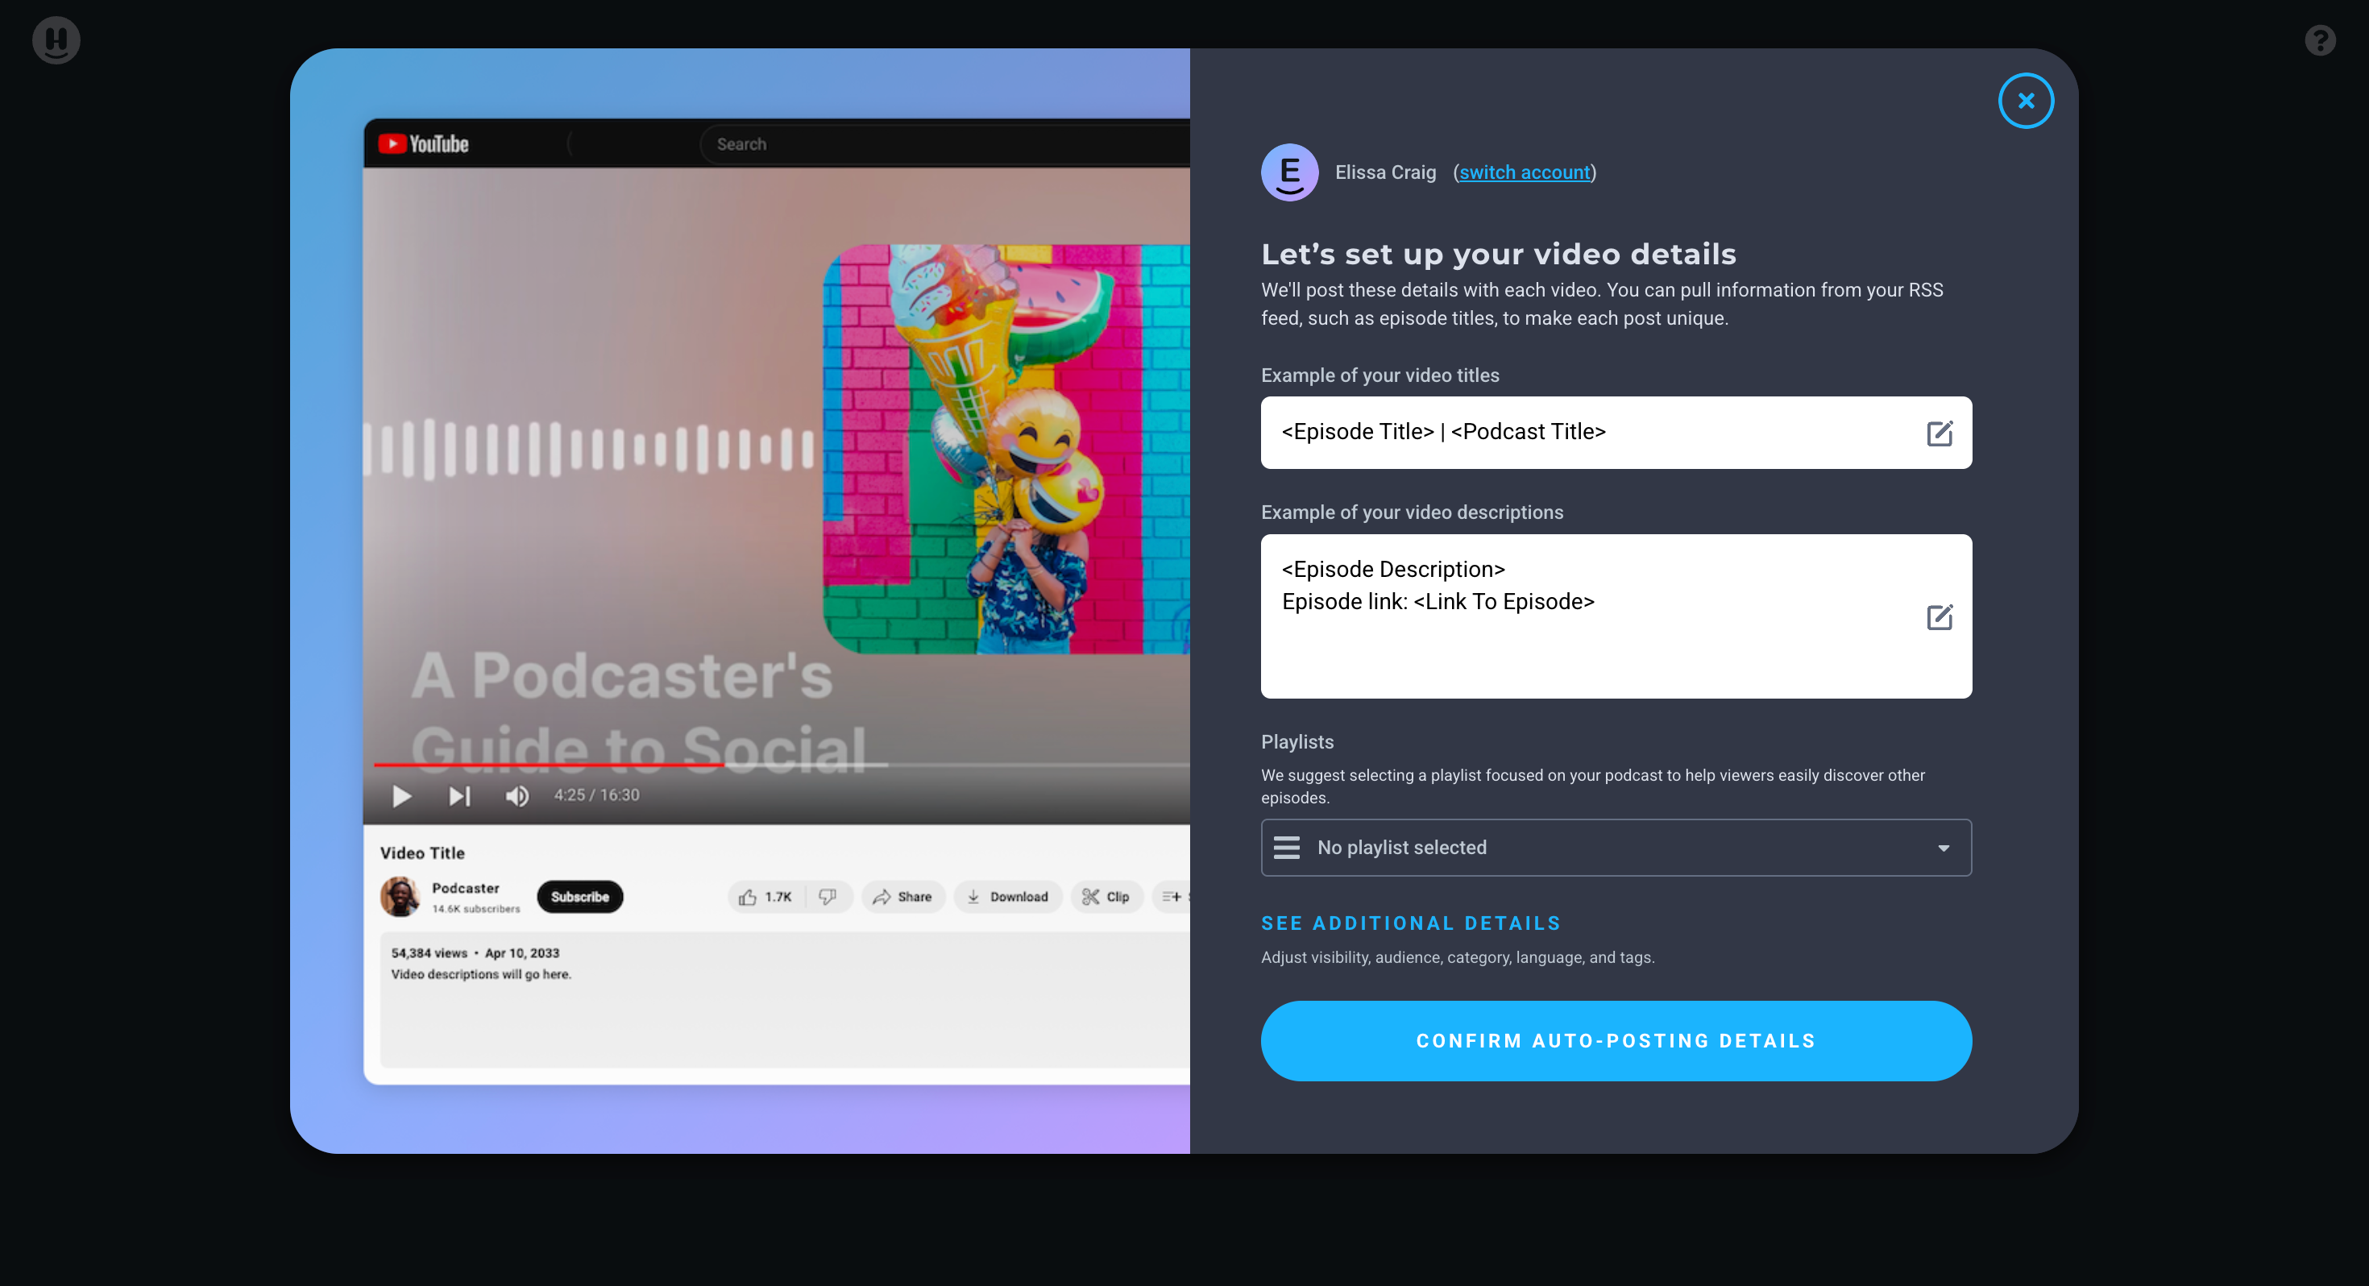The image size is (2369, 1286).
Task: Click the Podcaster channel avatar
Action: pyautogui.click(x=400, y=896)
